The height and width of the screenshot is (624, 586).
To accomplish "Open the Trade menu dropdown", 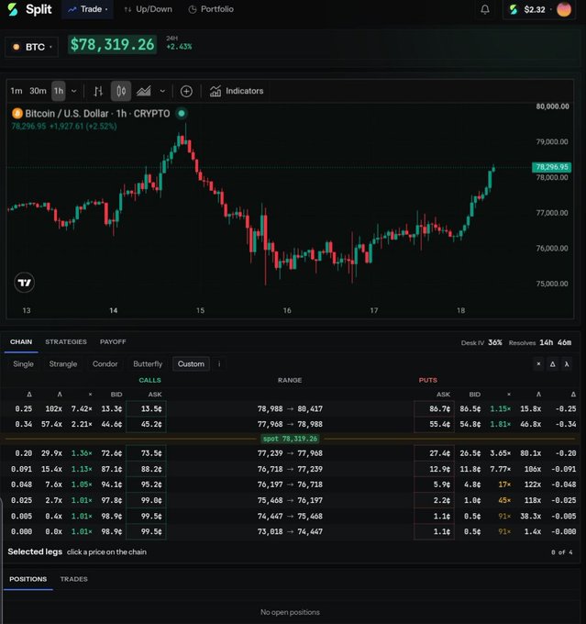I will click(x=87, y=9).
